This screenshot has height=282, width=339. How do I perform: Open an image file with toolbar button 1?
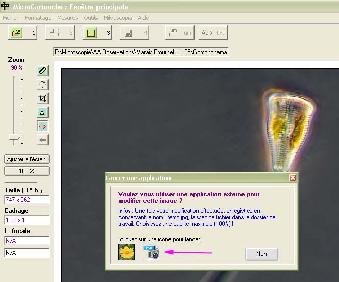click(22, 33)
